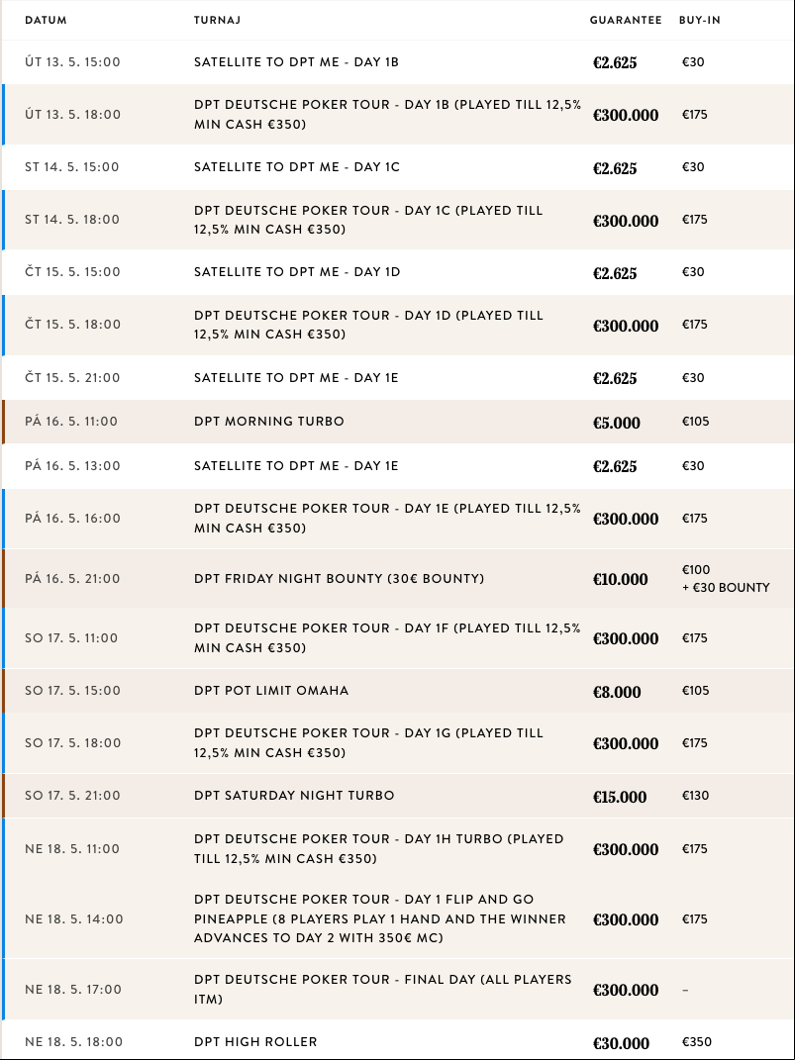This screenshot has height=1060, width=795.
Task: Click DPT Deutsche Poker Tour - Day 1G row
Action: tap(398, 743)
